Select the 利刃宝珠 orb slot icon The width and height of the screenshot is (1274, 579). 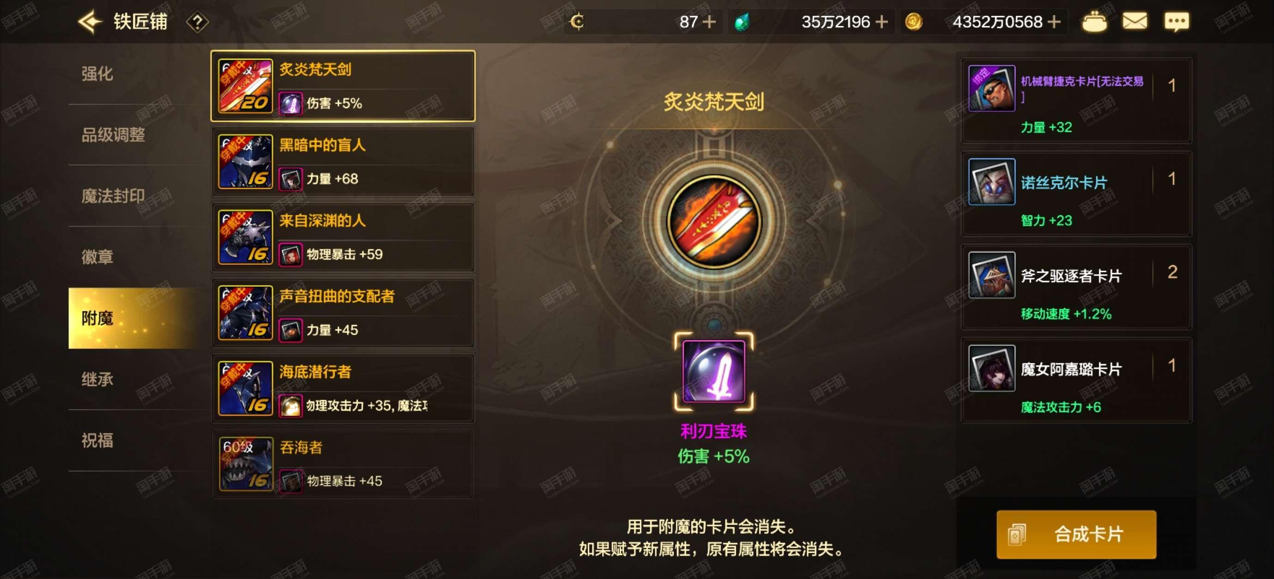[713, 371]
